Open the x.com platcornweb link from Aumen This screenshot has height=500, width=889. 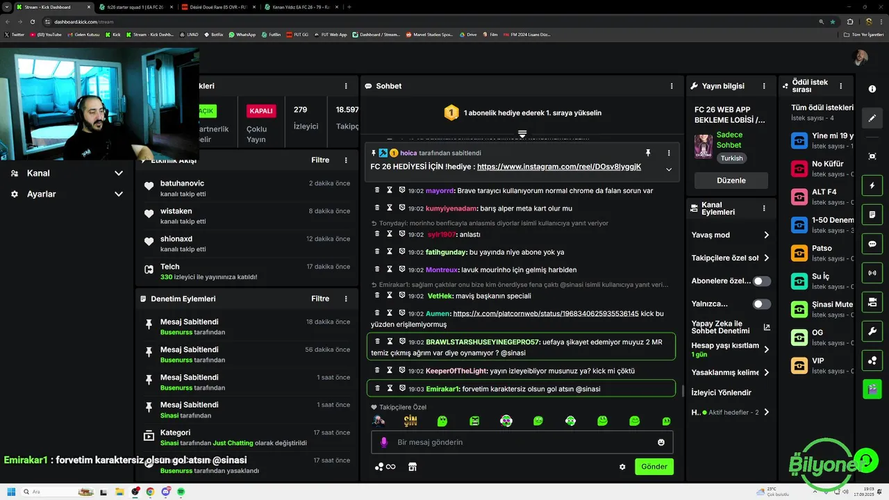click(x=546, y=314)
